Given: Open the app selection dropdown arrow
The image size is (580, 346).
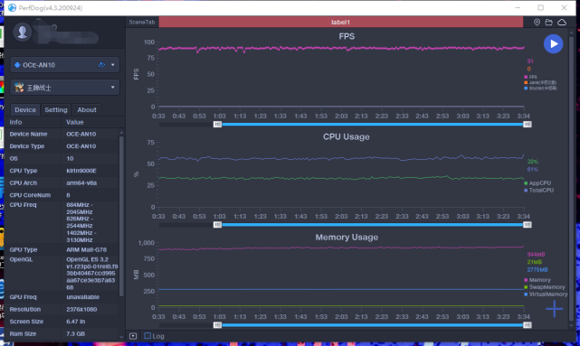Looking at the screenshot, I should [x=113, y=88].
